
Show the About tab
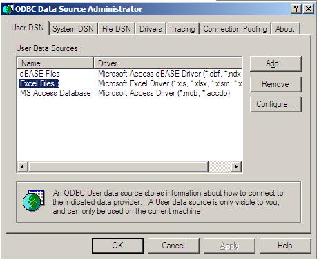285,29
